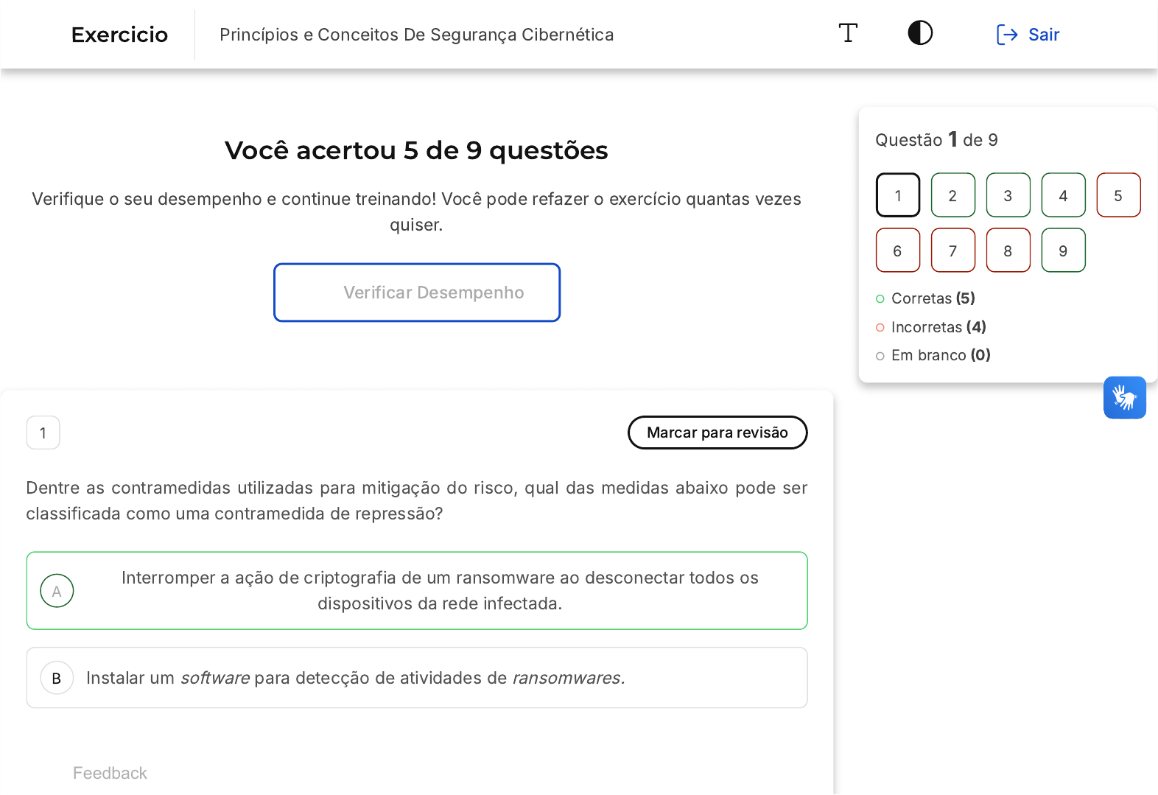The width and height of the screenshot is (1158, 795).
Task: Toggle the high contrast icon
Action: click(x=920, y=33)
